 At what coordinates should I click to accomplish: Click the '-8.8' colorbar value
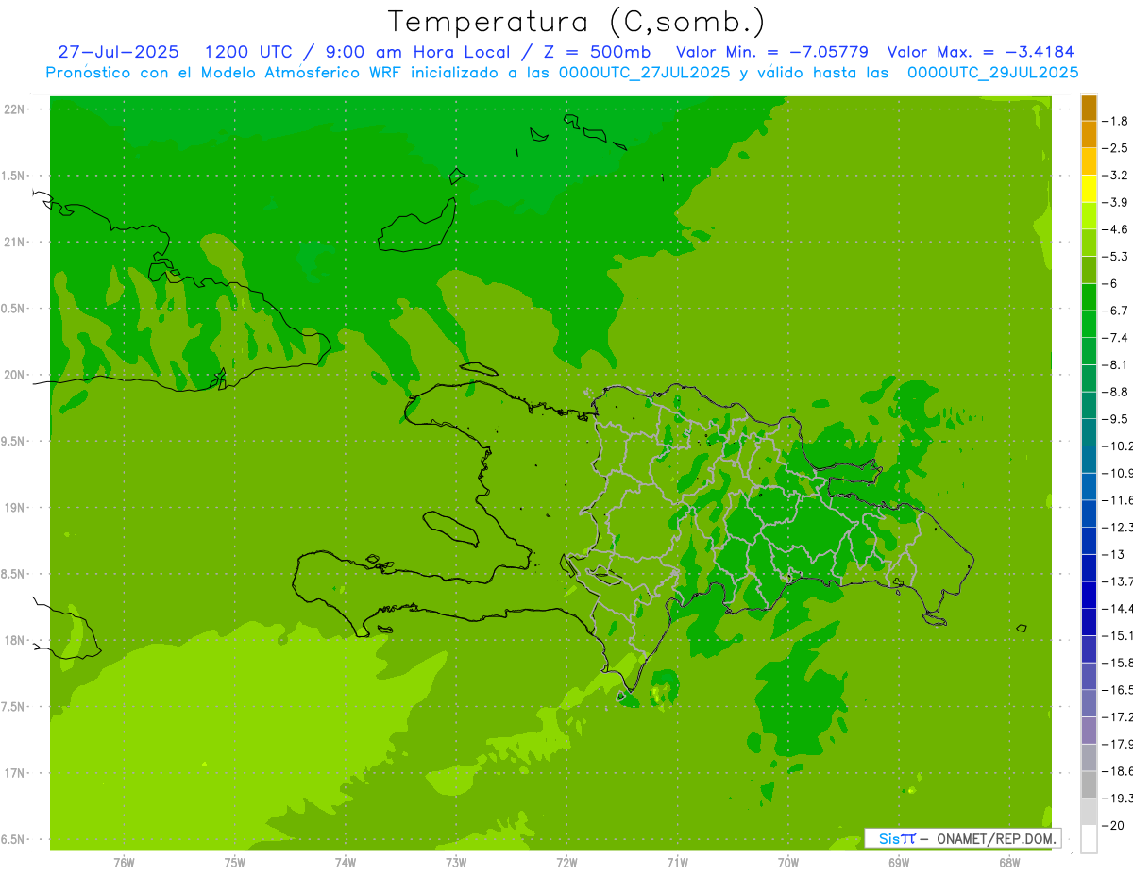click(1115, 392)
